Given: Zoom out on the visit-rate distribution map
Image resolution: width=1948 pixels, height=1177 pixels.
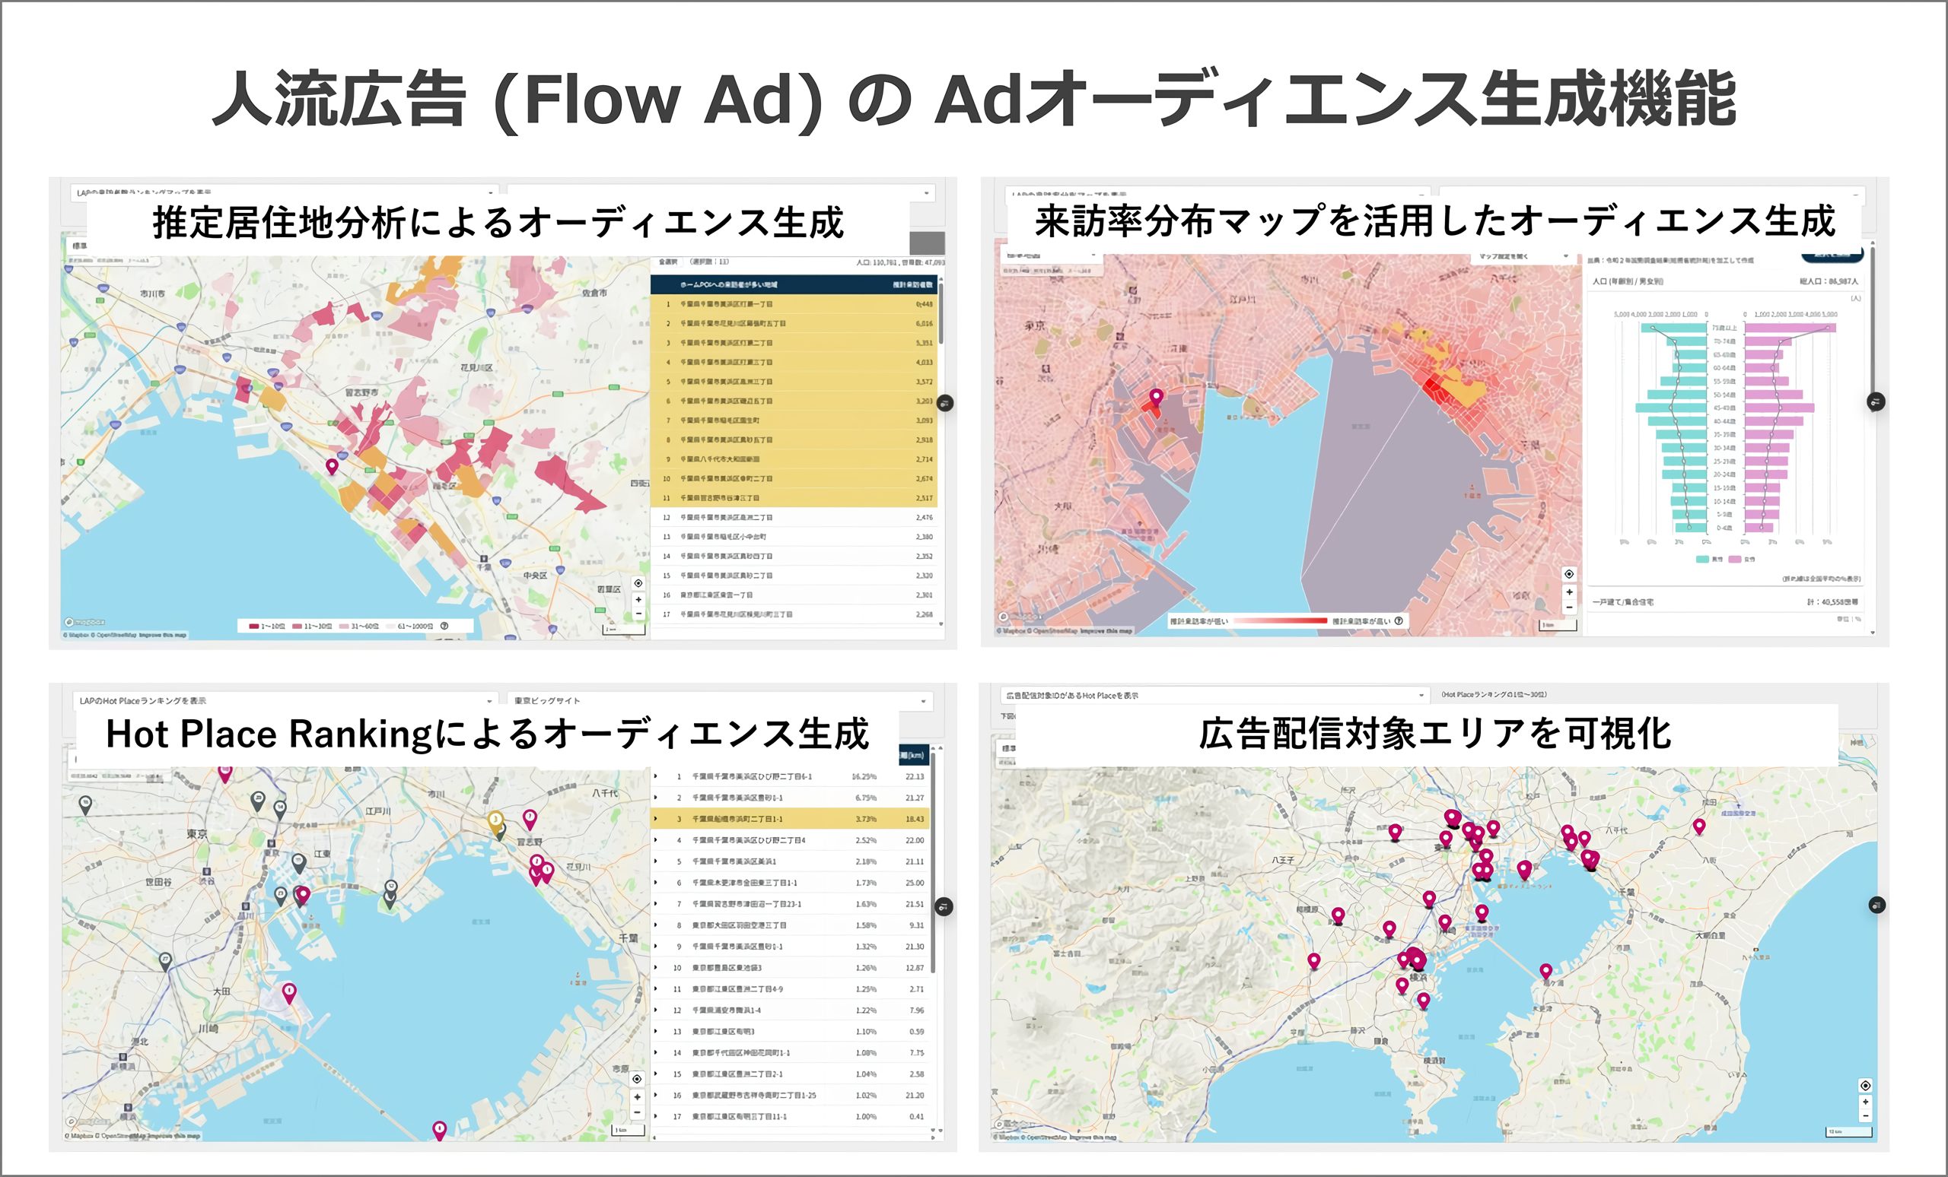Looking at the screenshot, I should click(x=1569, y=607).
